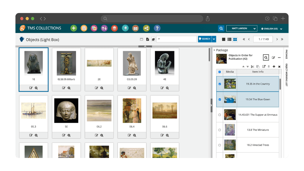
Task: Click the purple up-down arrows icon
Action: (104, 28)
